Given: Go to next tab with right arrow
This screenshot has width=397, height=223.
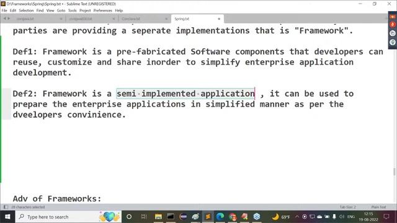Looking at the screenshot, I should [9, 19].
